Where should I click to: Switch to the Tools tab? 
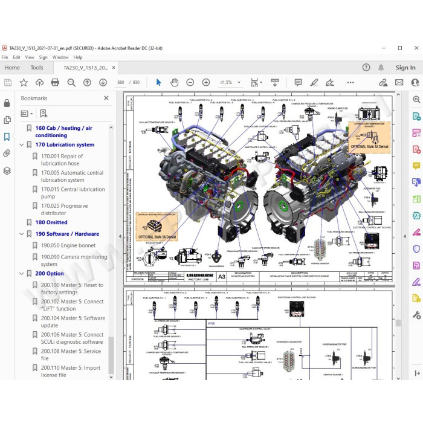pos(37,68)
